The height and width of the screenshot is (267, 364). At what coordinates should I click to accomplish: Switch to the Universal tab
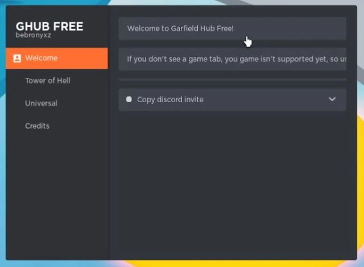coord(41,103)
